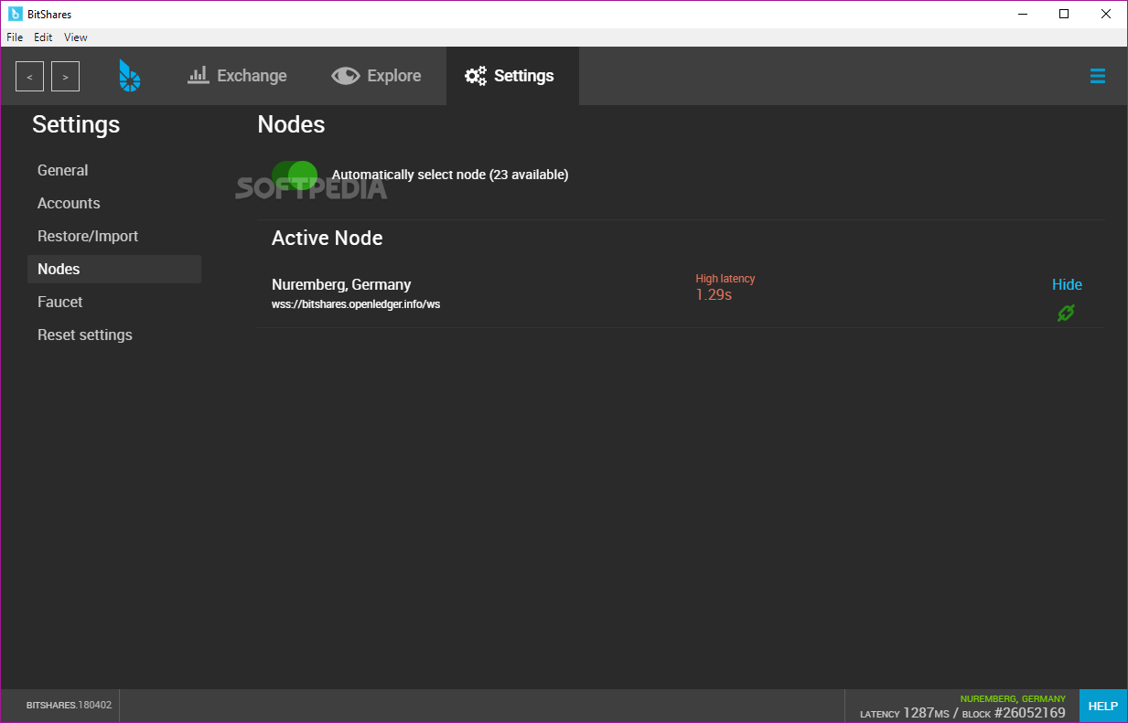Open the File menu
The image size is (1128, 723).
(15, 37)
